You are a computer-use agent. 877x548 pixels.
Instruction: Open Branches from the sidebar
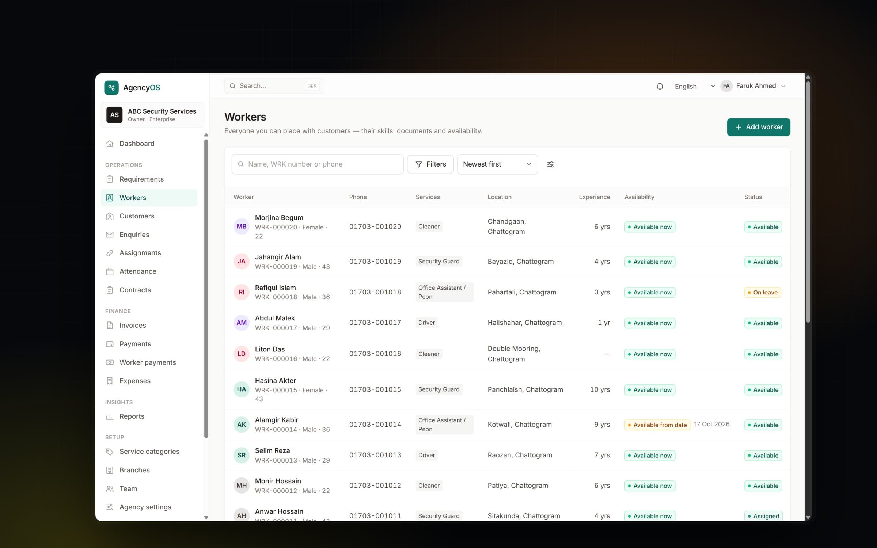tap(149, 470)
